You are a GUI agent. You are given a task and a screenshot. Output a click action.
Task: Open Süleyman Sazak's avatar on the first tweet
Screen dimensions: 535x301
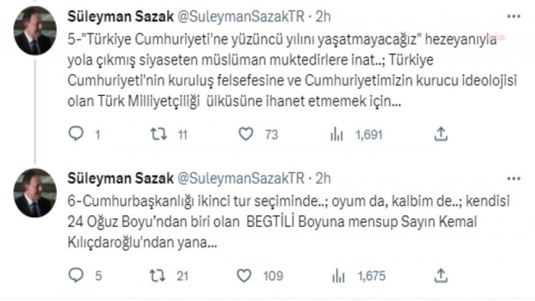(35, 31)
